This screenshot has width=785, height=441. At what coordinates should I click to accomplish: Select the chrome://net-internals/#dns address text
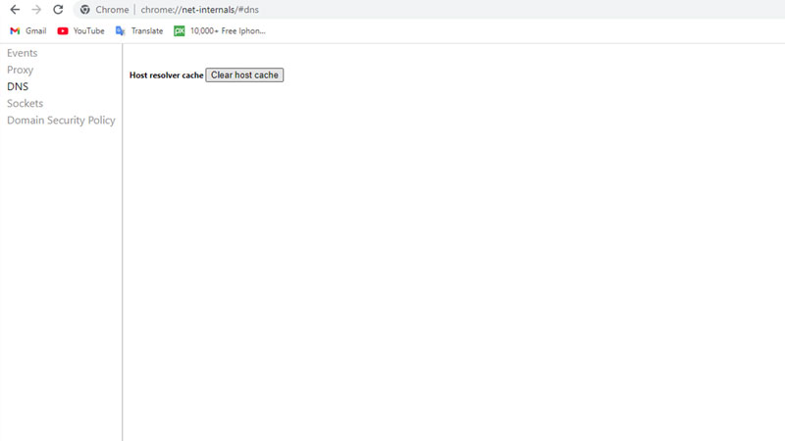(x=200, y=10)
